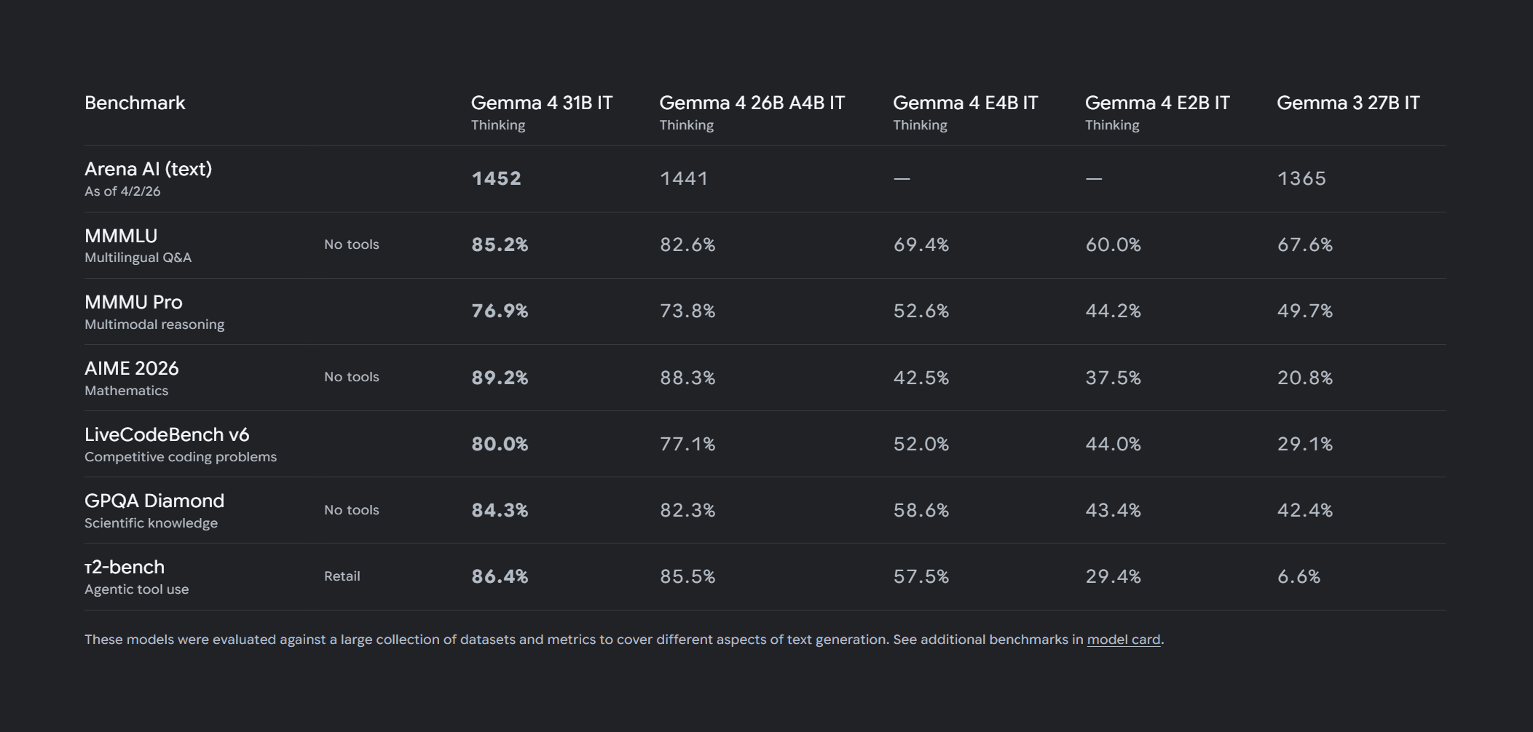Select the 1365 score for Gemma 3
This screenshot has height=732, width=1533.
(1301, 179)
